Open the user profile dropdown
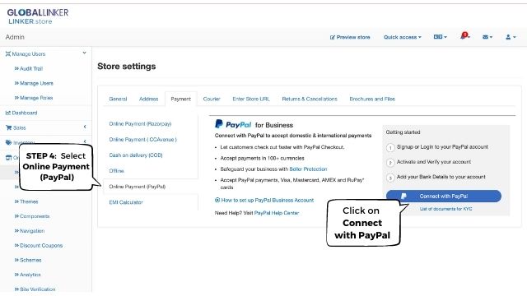This screenshot has height=296, width=527. click(x=511, y=37)
